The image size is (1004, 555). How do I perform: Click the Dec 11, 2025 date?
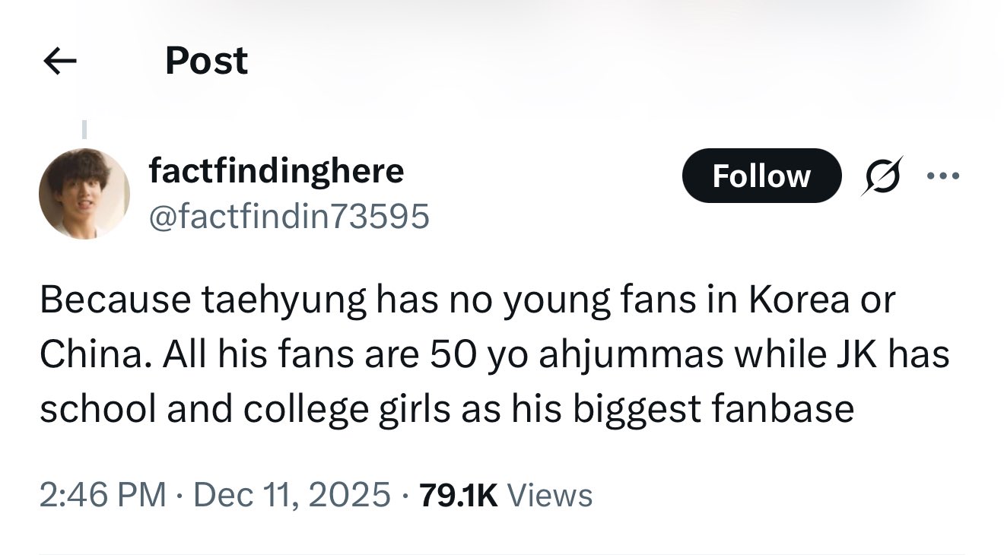293,495
